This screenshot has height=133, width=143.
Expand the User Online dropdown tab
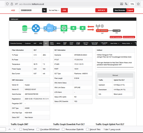tap(115, 43)
